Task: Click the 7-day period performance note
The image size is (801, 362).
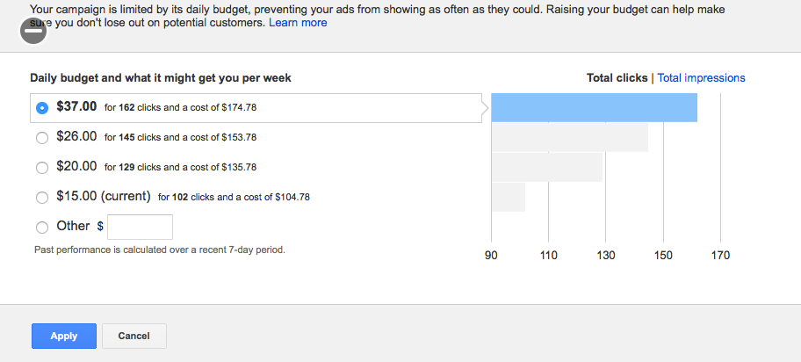Action: pyautogui.click(x=159, y=250)
